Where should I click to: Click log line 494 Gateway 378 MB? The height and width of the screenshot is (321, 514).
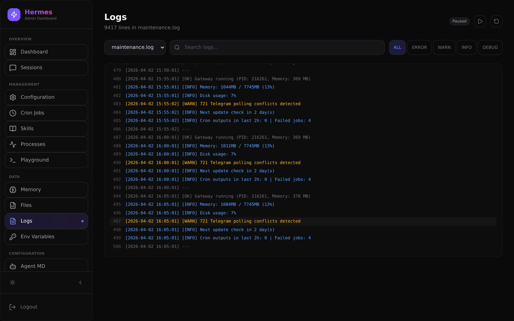click(x=303, y=196)
